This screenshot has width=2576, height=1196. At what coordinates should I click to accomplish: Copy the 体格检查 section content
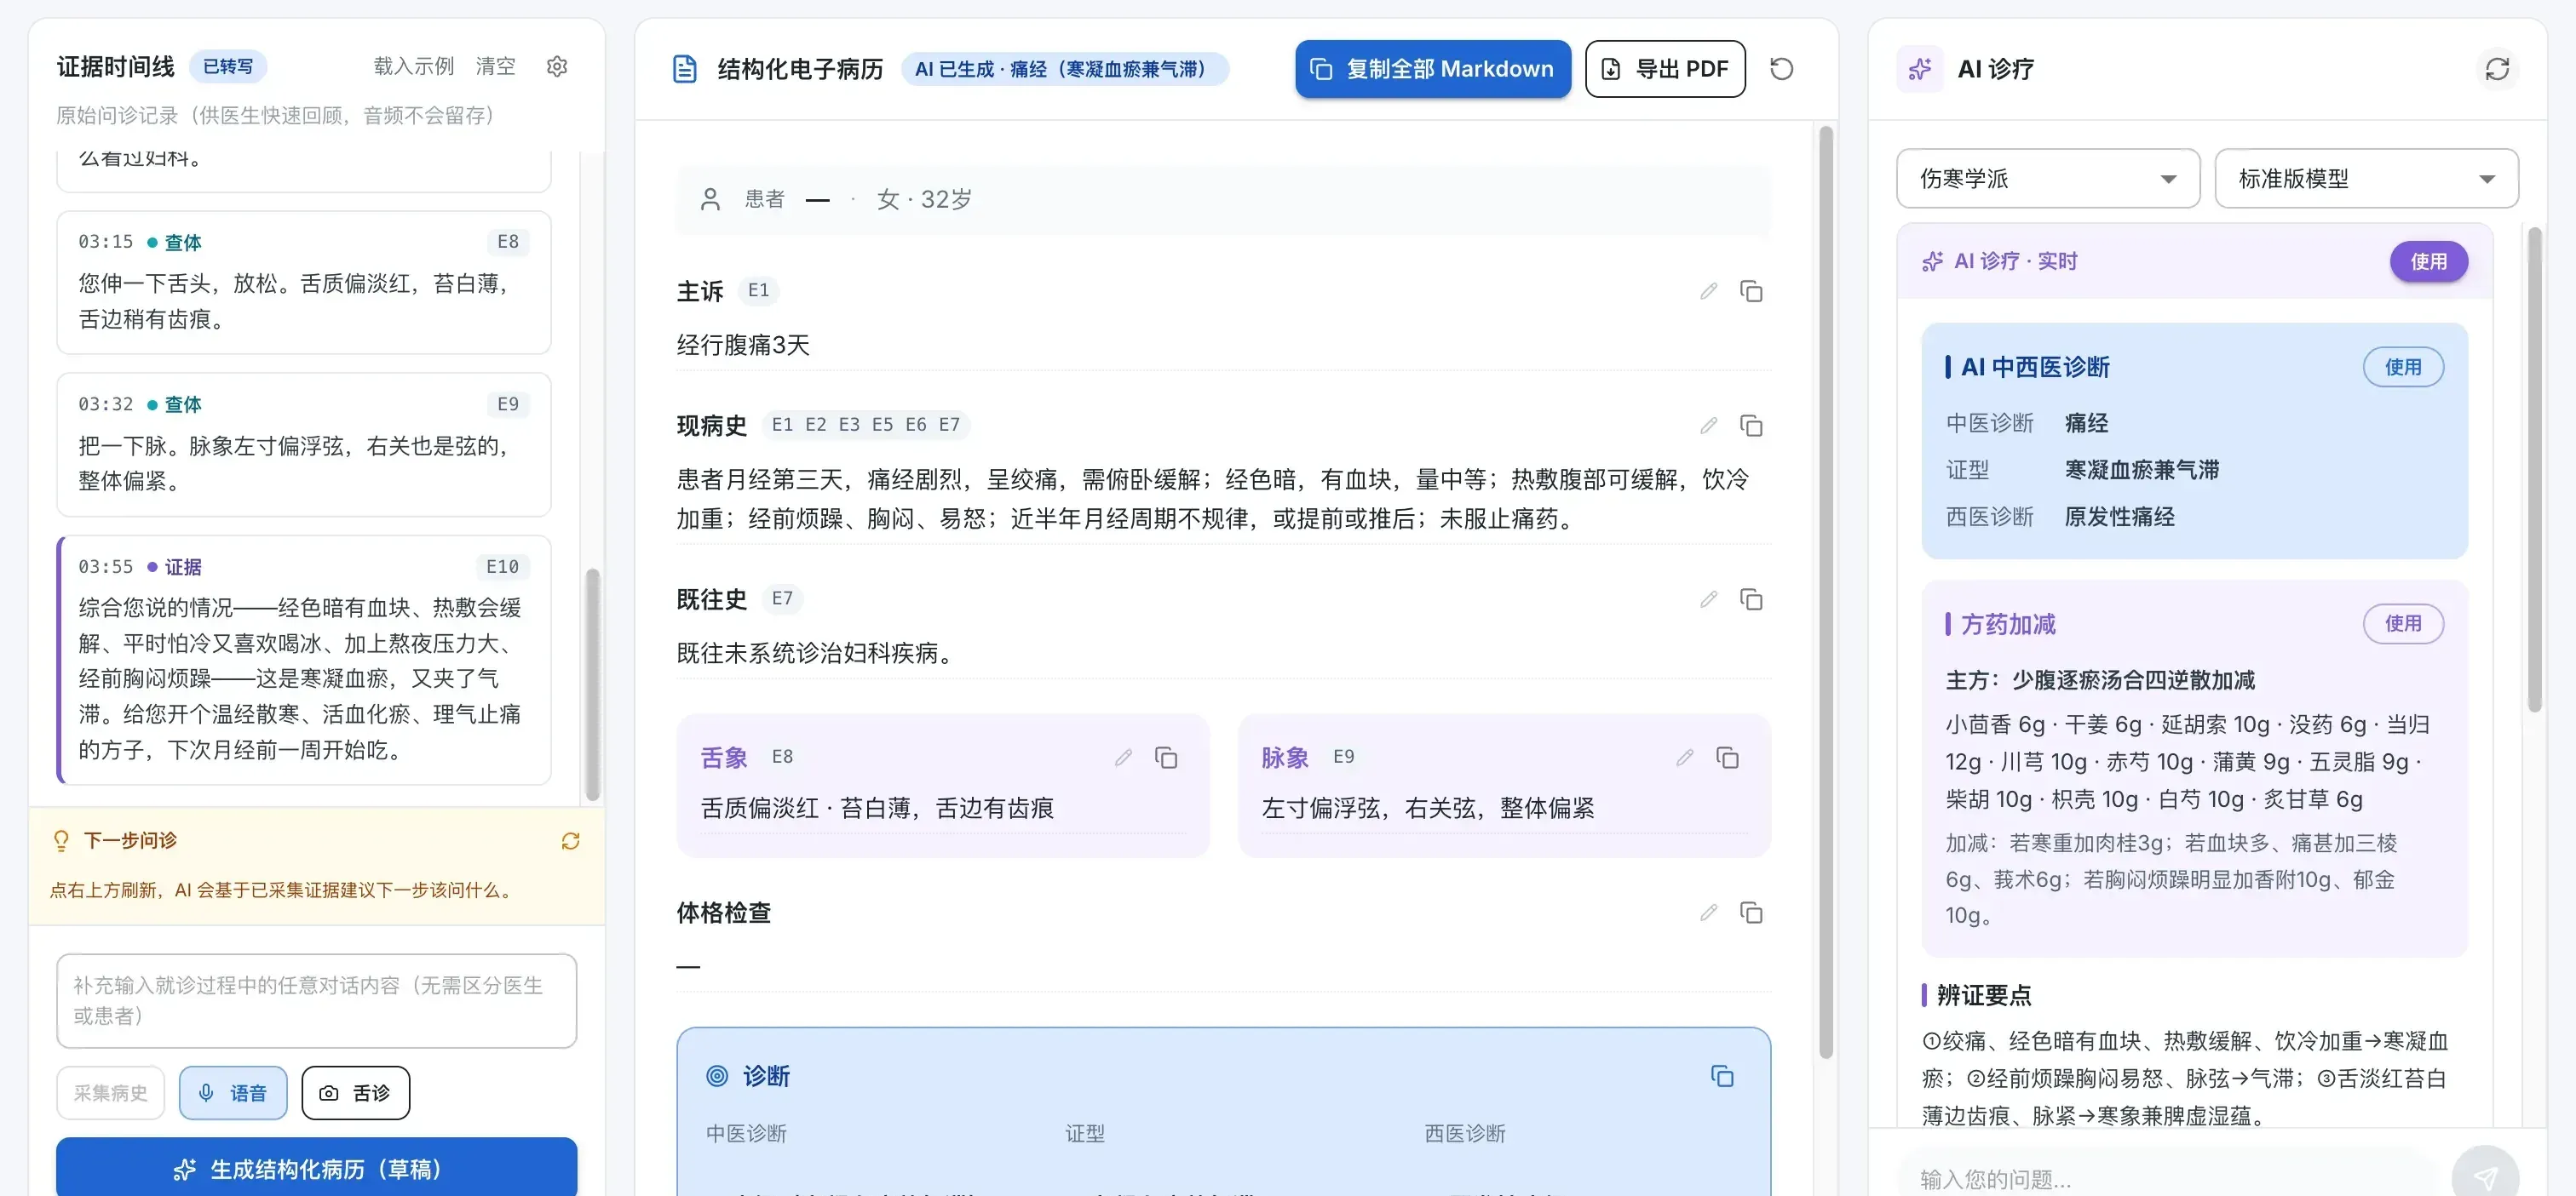pos(1751,913)
